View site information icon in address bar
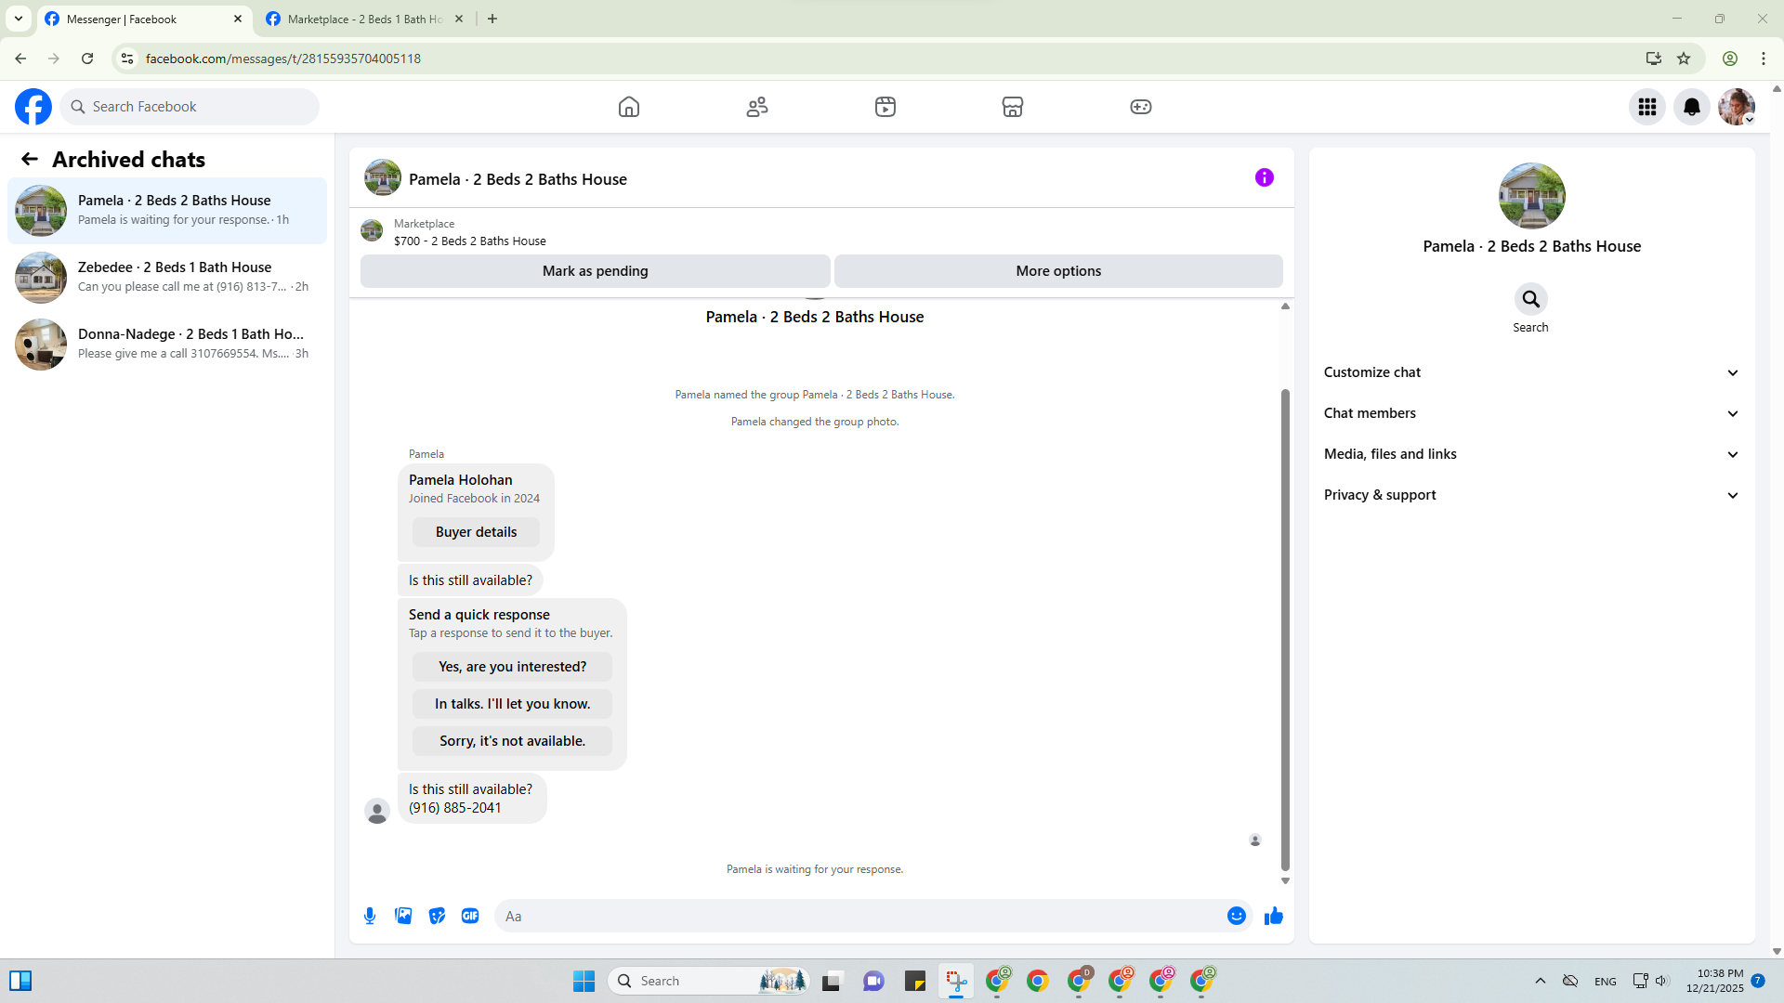This screenshot has width=1784, height=1003. point(127,59)
